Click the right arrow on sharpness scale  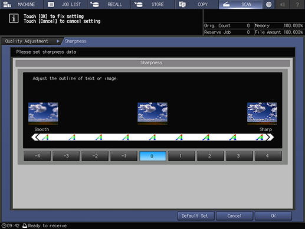click(270, 137)
